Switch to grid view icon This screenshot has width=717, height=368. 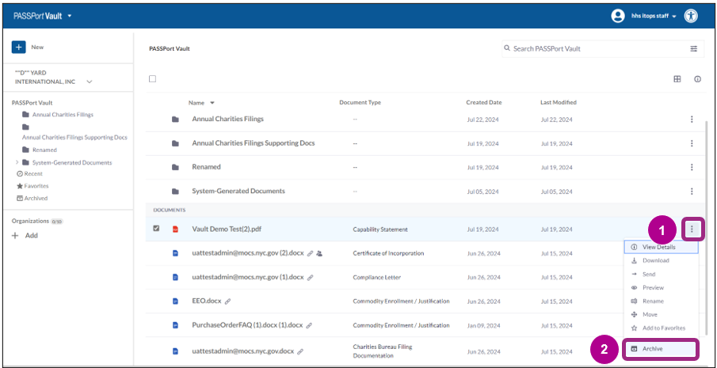[x=677, y=79]
